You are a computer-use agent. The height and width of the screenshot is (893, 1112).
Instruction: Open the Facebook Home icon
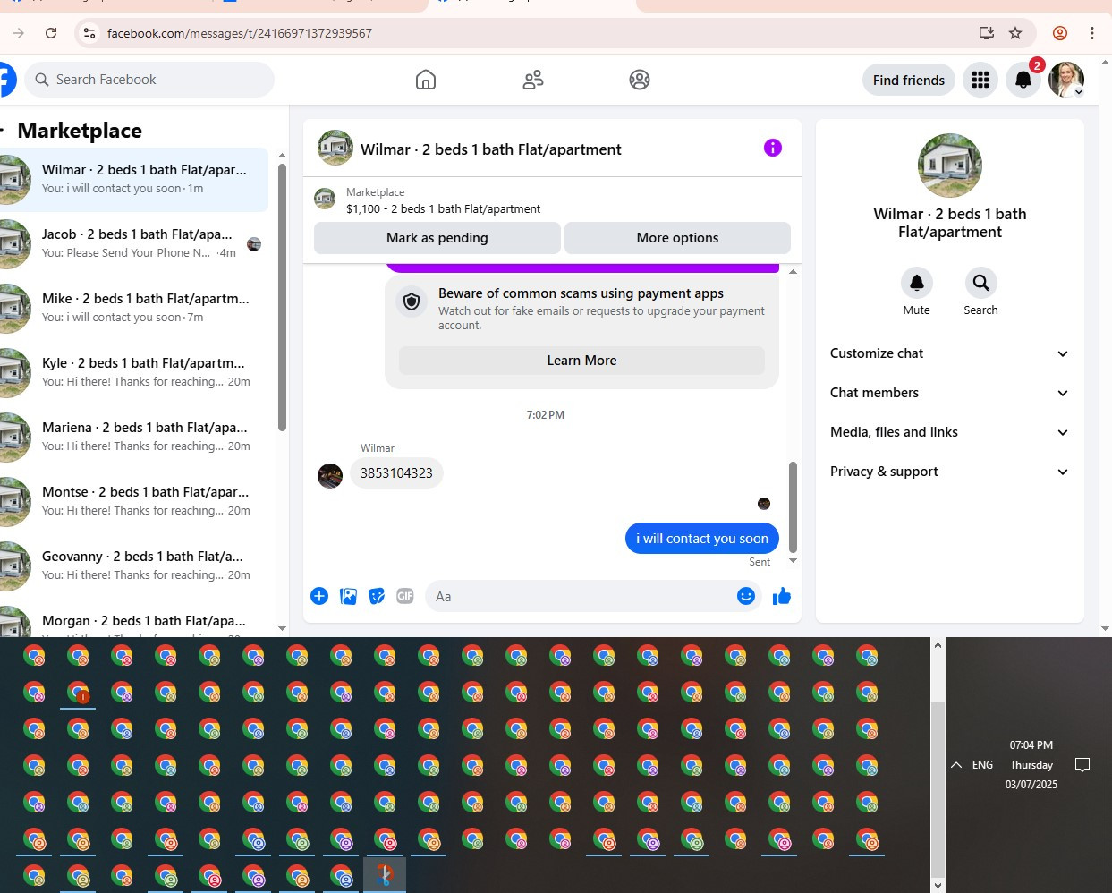[426, 80]
